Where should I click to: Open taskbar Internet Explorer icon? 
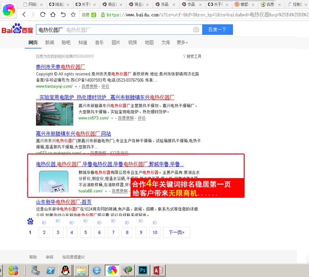click(x=97, y=270)
